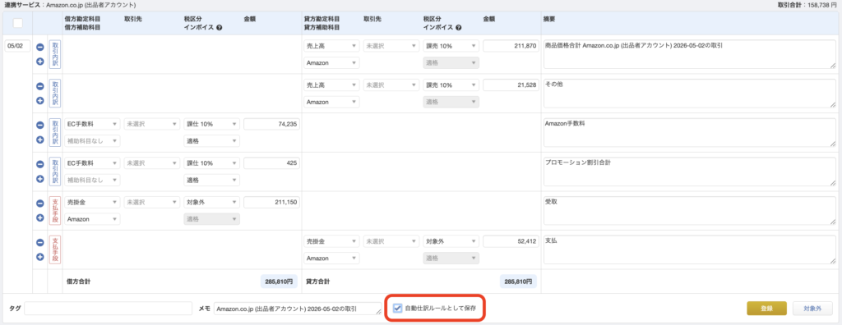Open the credit-side インボイス help icon

coord(459,27)
